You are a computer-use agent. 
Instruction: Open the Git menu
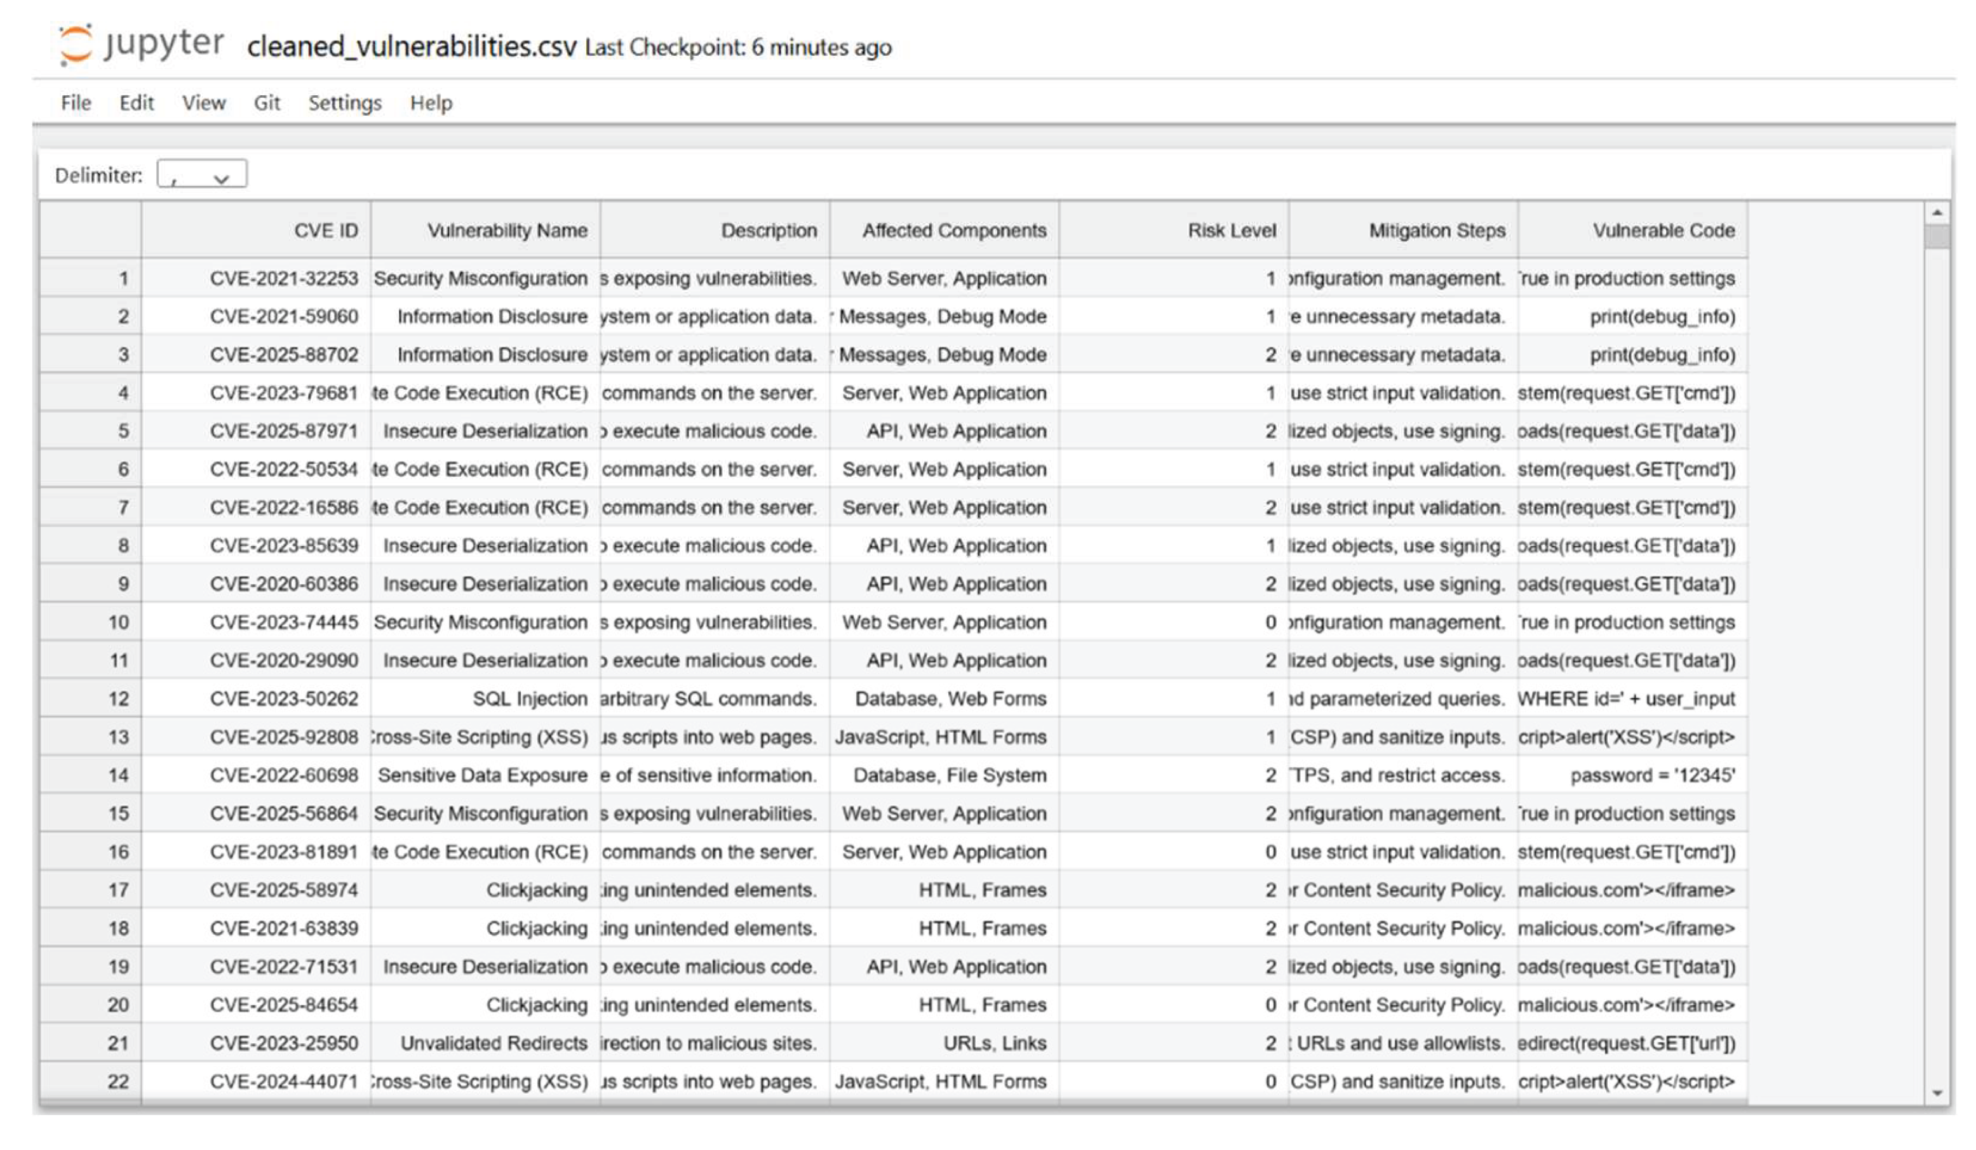[266, 103]
